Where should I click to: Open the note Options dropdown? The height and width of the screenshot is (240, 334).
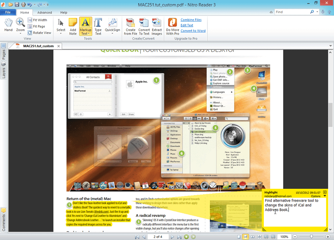[x=325, y=196]
